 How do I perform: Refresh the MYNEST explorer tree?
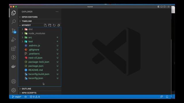point(54,25)
